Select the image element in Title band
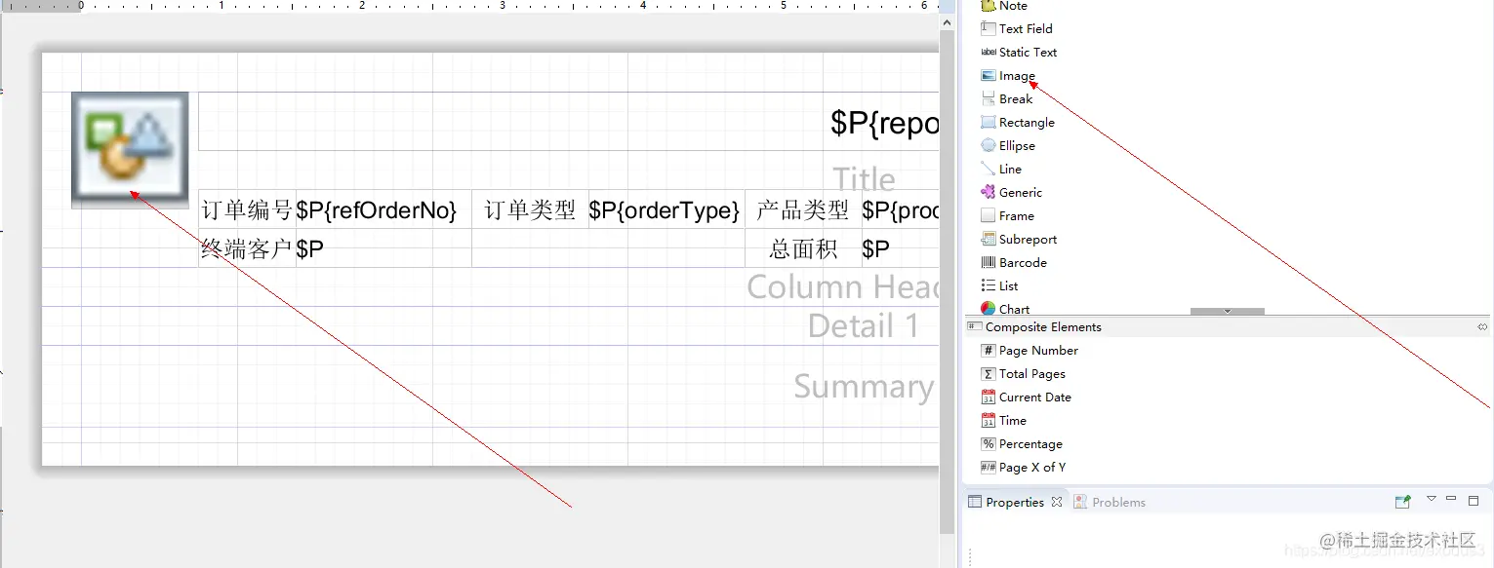This screenshot has height=568, width=1494. click(130, 150)
